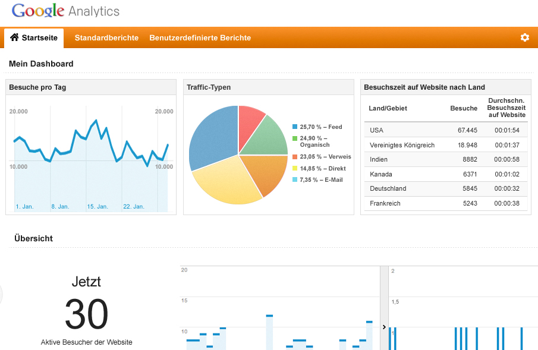Click the orange Verweis legend swatch
Viewport: 538px width, 350px height.
coord(295,157)
